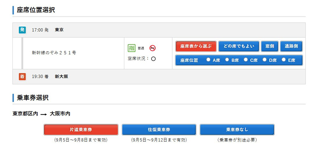Image resolution: width=319 pixels, height=149 pixels.
Task: Select the D席 radio button
Action: pos(264,60)
